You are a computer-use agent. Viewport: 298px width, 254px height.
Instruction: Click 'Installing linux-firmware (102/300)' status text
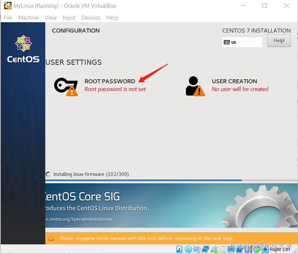(x=91, y=174)
